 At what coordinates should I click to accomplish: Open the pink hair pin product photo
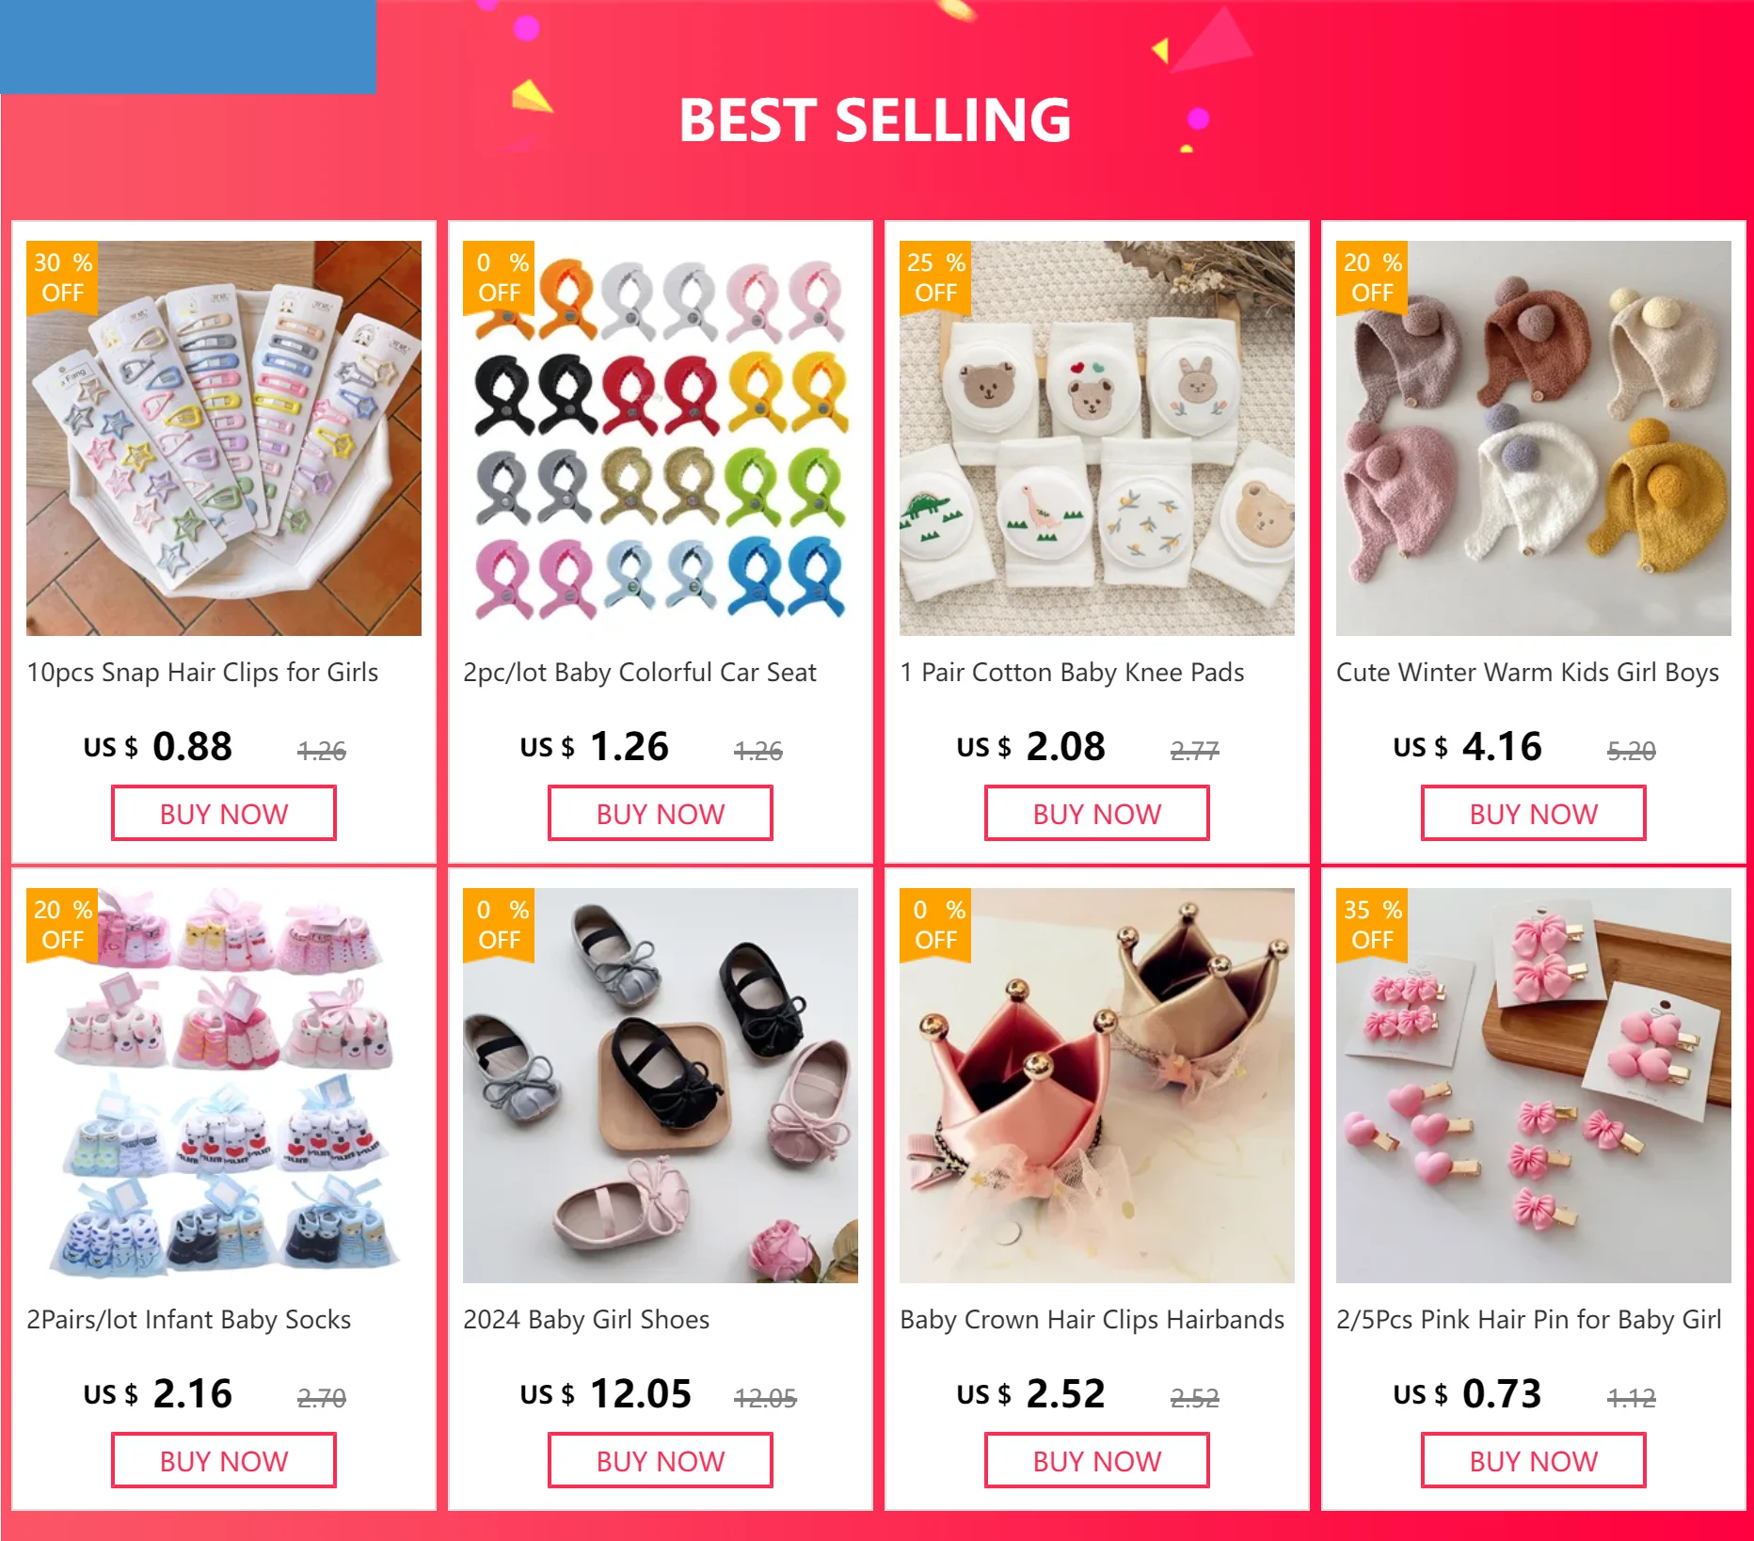coord(1534,1086)
